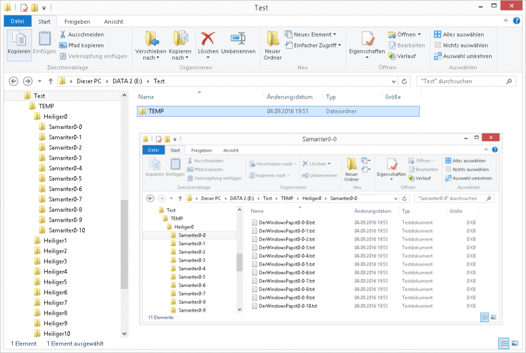Refresh the view with the address bar icon

tap(404, 81)
